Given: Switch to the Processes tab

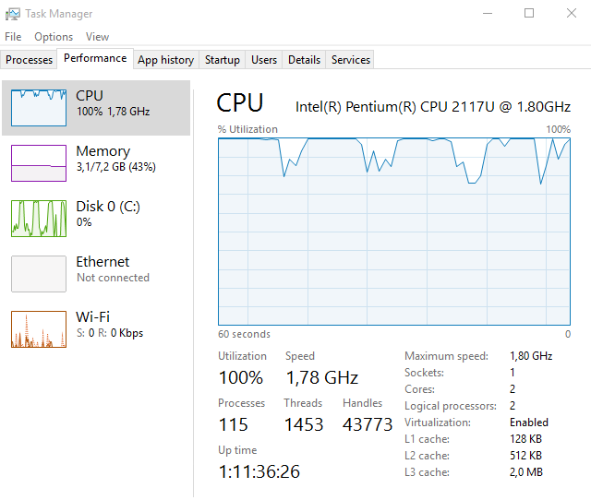Looking at the screenshot, I should (x=30, y=60).
